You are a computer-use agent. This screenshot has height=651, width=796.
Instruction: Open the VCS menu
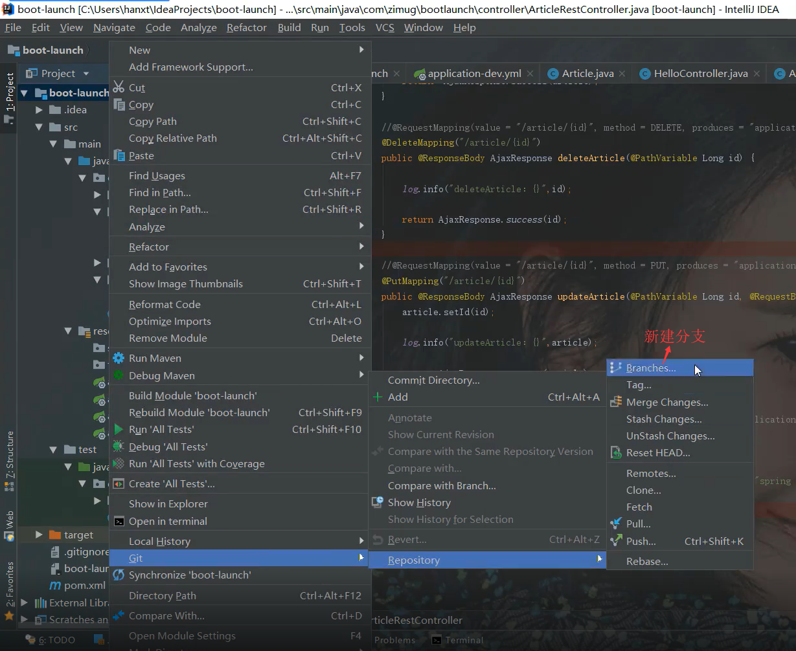(x=385, y=27)
